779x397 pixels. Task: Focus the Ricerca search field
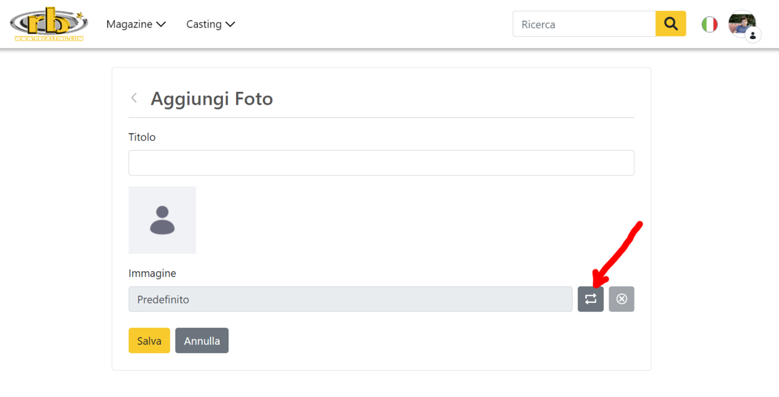pyautogui.click(x=584, y=24)
